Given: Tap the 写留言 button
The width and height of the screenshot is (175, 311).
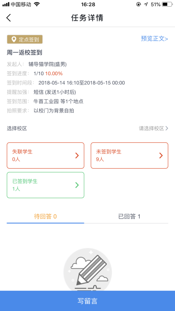Looking at the screenshot, I should (87, 301).
